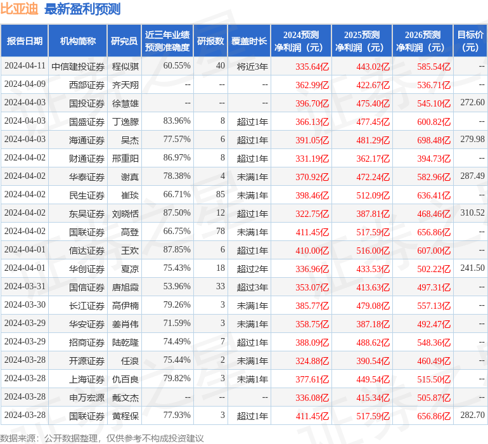Click the 2026预测净利润 column header
Image resolution: width=488 pixels, height=444 pixels.
pyautogui.click(x=423, y=41)
